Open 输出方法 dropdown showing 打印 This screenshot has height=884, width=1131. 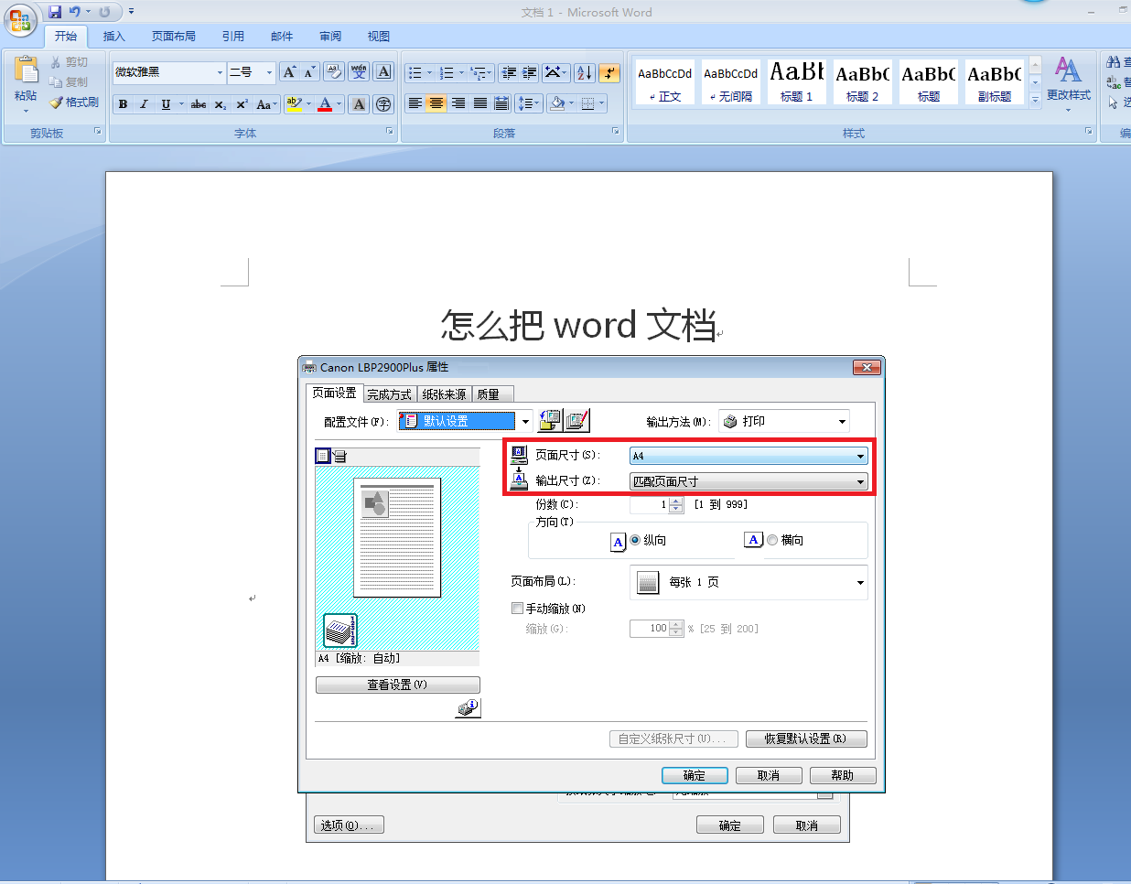tap(784, 421)
